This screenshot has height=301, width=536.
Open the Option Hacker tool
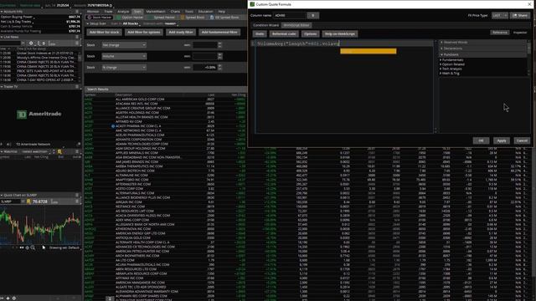(x=130, y=17)
